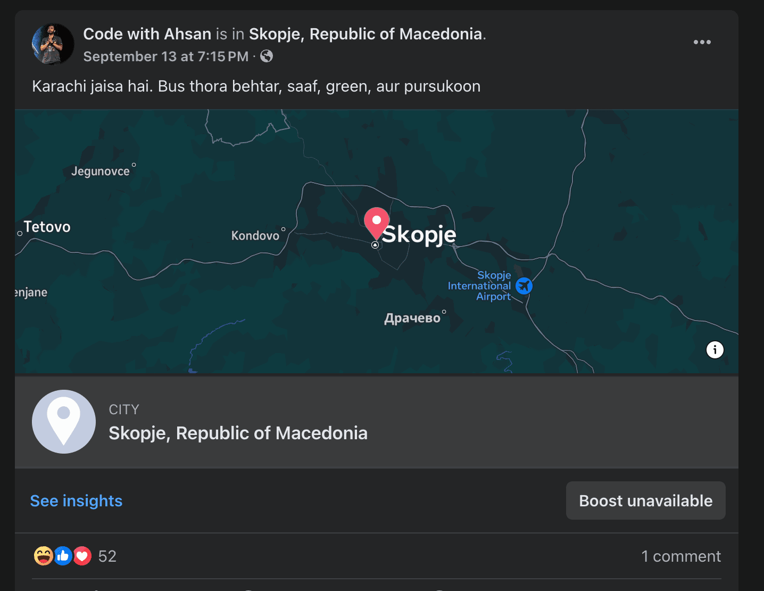Click the like thumbs-up reaction icon

click(63, 556)
